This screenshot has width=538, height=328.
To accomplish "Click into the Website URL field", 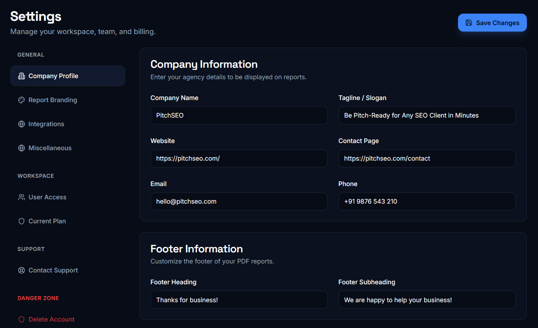I will [x=239, y=158].
